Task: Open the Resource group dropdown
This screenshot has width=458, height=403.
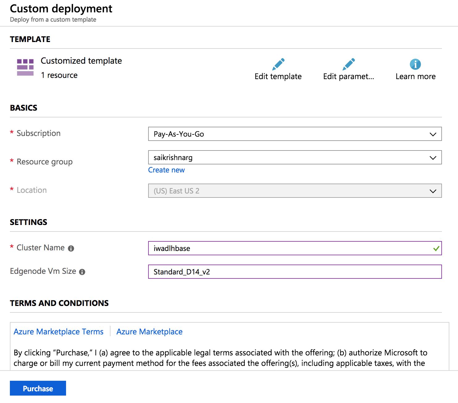Action: coord(295,157)
